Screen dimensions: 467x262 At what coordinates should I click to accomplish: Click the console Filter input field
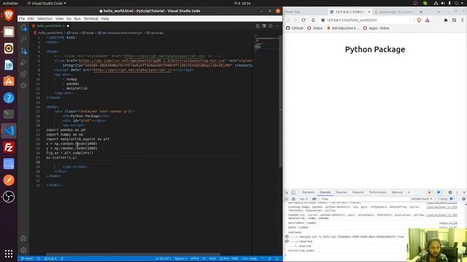pos(363,199)
